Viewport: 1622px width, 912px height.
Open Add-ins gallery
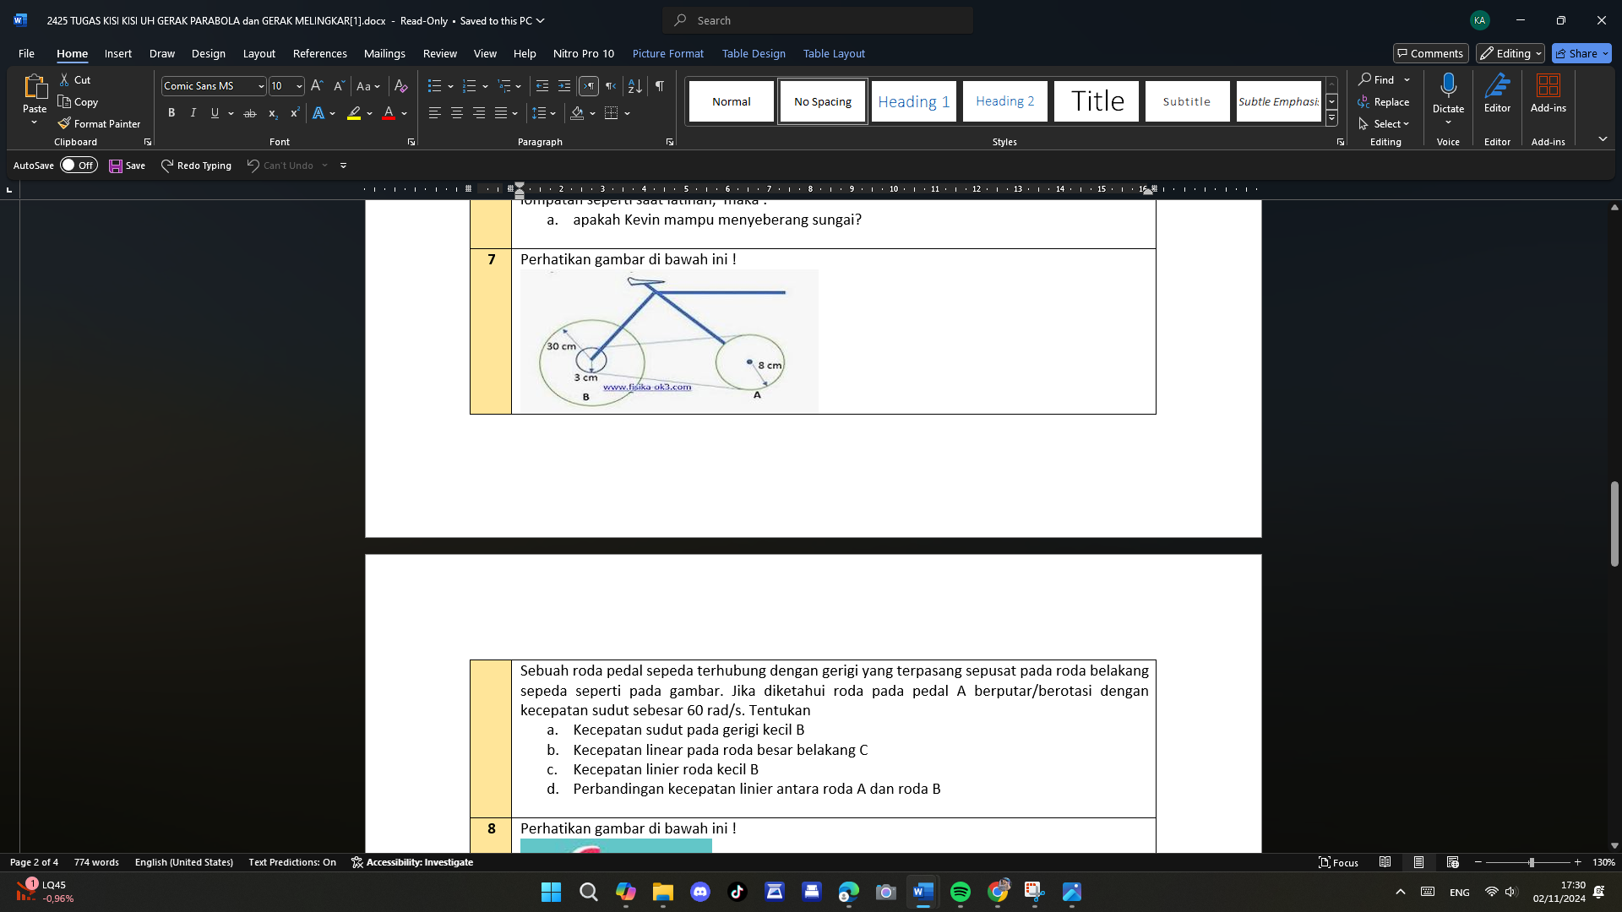click(x=1548, y=92)
